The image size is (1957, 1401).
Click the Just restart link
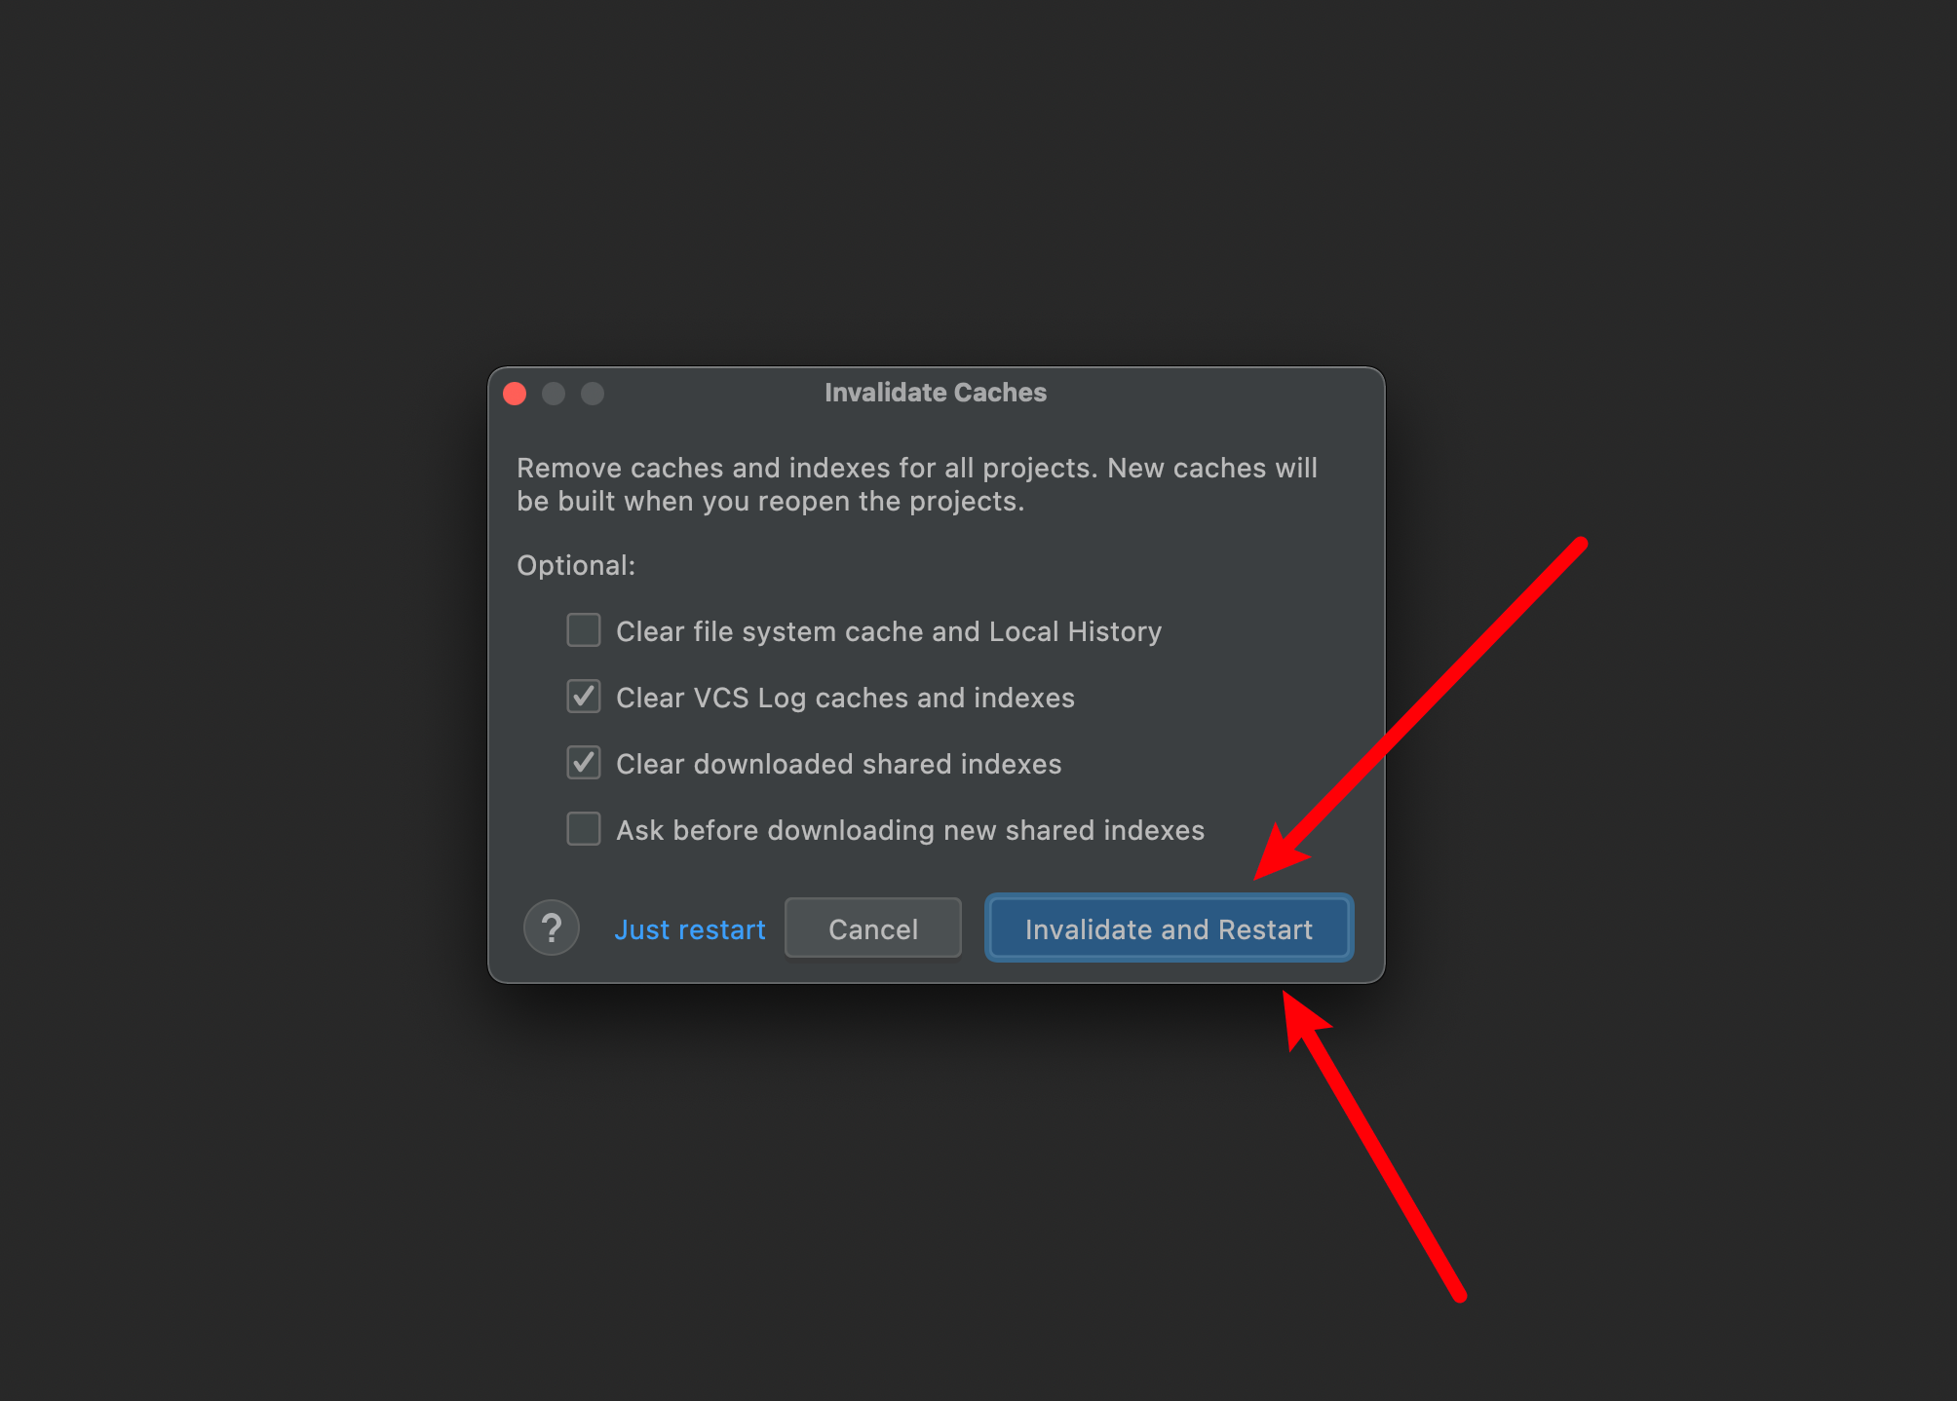tap(690, 929)
